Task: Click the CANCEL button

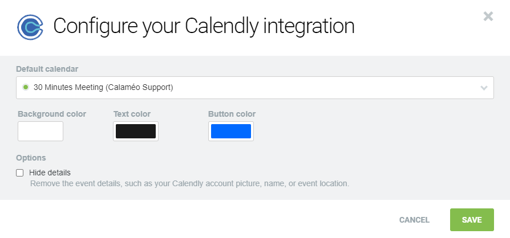Action: pyautogui.click(x=414, y=220)
